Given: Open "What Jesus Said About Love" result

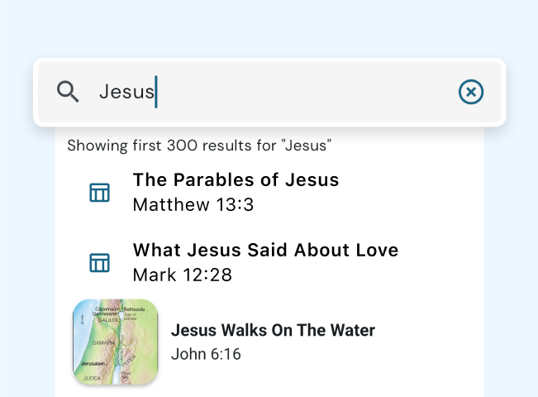Looking at the screenshot, I should 265,250.
